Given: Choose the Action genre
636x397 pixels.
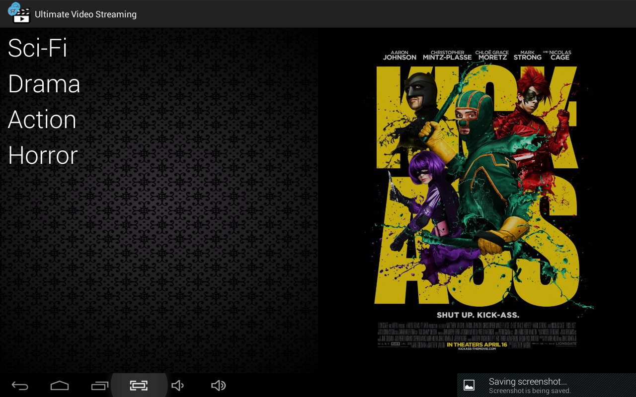Looking at the screenshot, I should [x=42, y=120].
